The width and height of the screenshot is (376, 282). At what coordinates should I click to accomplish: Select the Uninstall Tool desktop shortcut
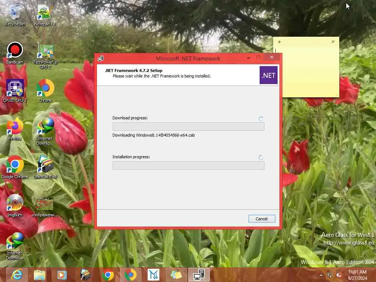(x=45, y=167)
